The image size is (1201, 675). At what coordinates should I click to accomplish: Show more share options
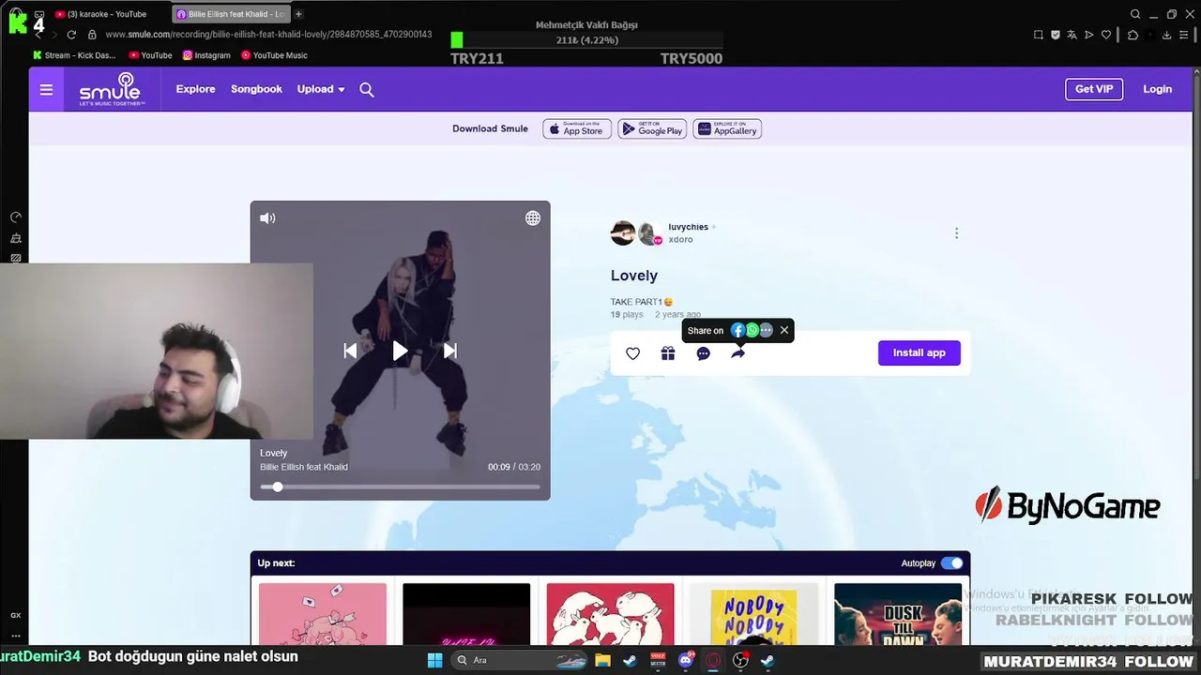tap(767, 330)
